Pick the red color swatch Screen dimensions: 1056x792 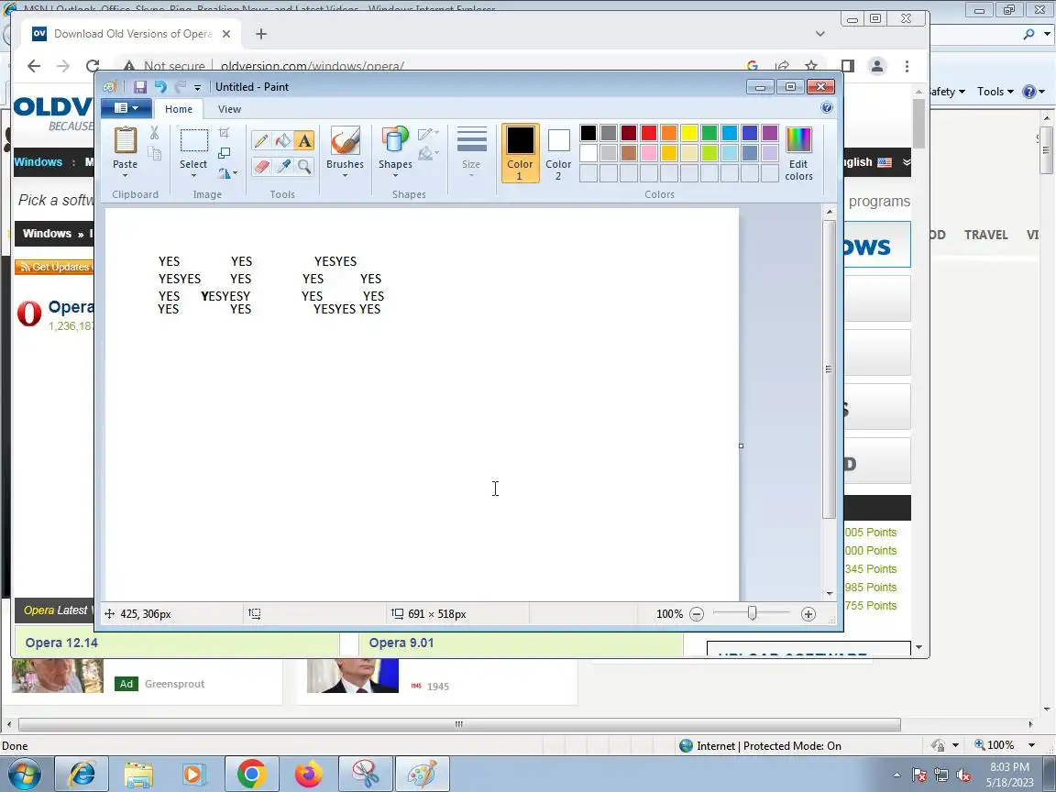(649, 133)
